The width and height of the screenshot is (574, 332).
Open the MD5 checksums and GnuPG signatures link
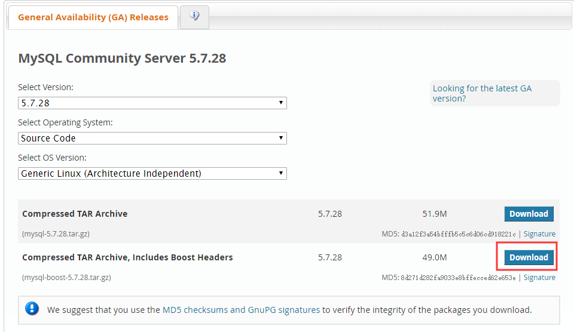(x=241, y=310)
